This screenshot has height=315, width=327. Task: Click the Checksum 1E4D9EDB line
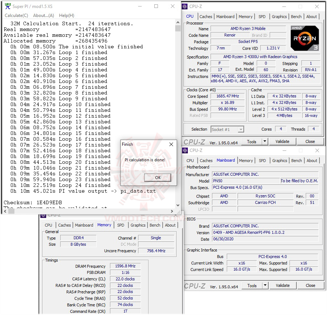pos(33,202)
